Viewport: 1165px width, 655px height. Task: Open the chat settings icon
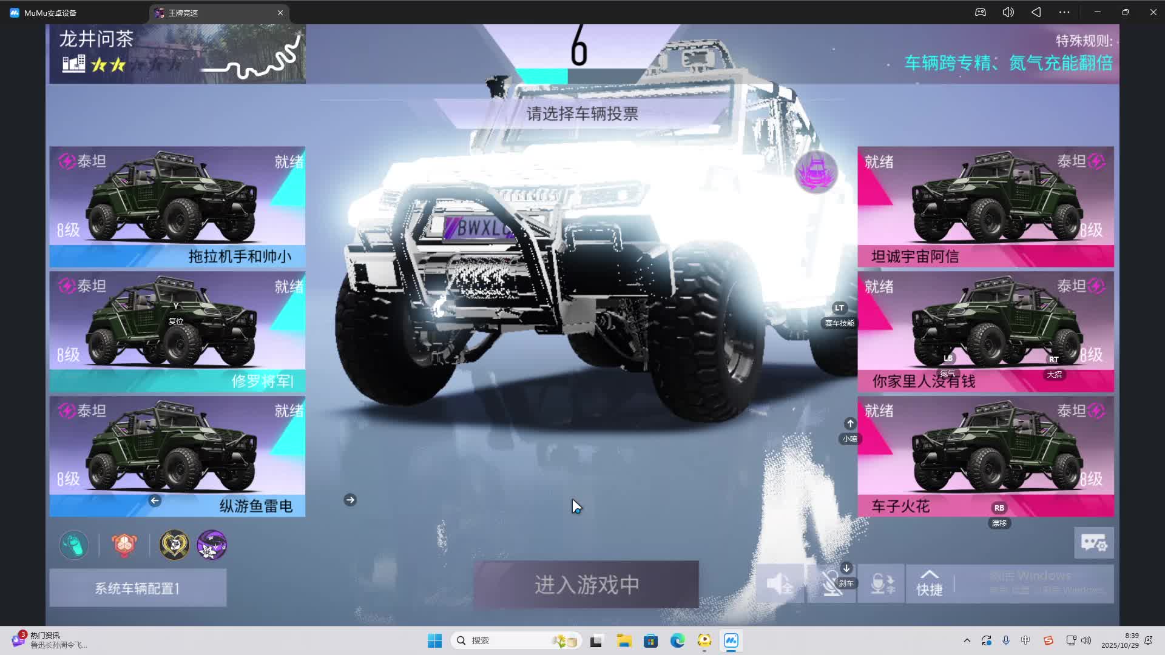pyautogui.click(x=1093, y=543)
